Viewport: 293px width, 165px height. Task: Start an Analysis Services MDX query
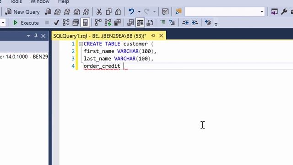[x=57, y=12]
